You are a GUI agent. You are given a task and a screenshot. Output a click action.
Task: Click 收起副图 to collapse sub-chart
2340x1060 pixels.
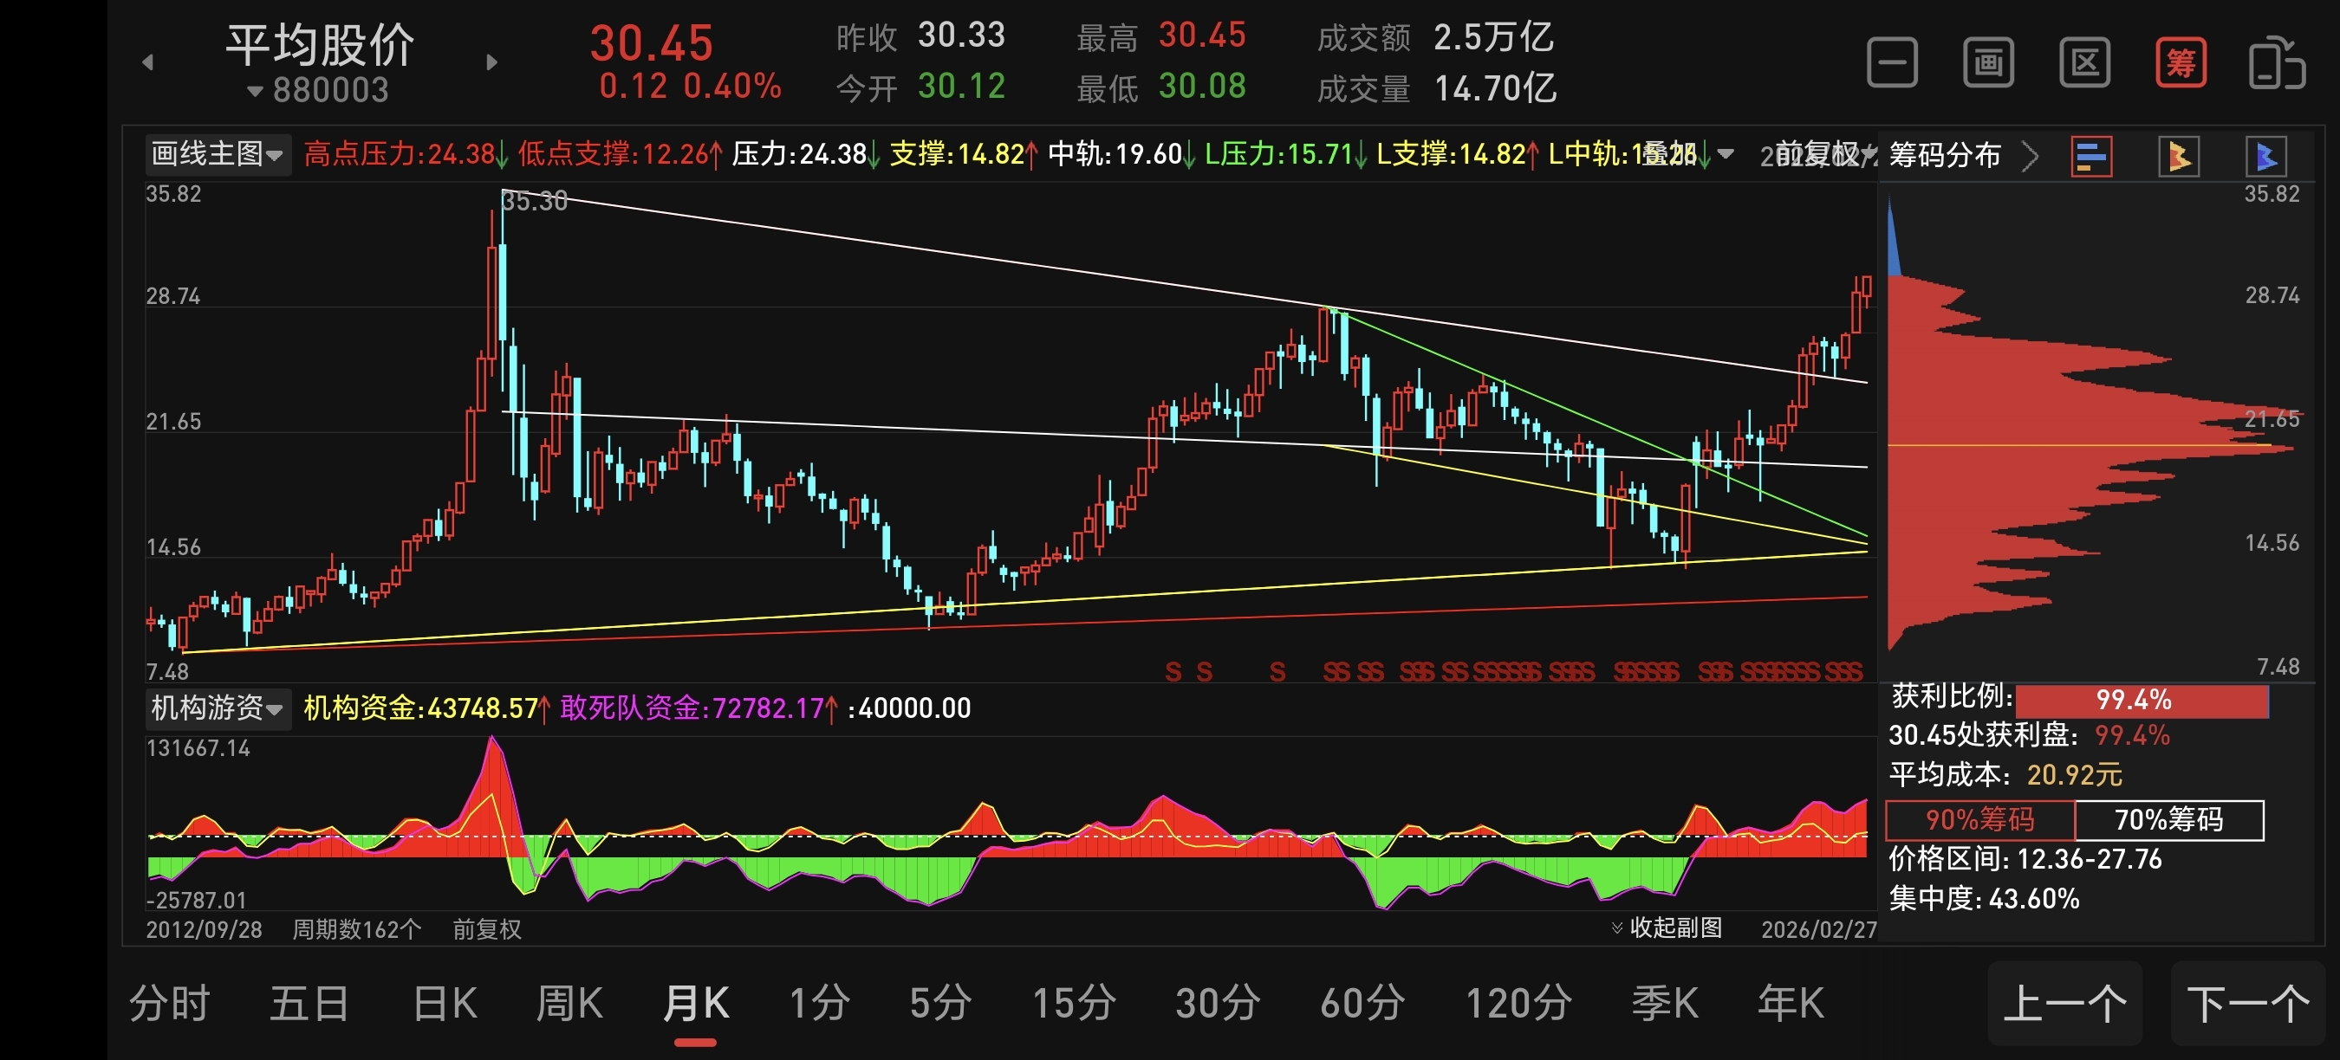(x=1666, y=927)
